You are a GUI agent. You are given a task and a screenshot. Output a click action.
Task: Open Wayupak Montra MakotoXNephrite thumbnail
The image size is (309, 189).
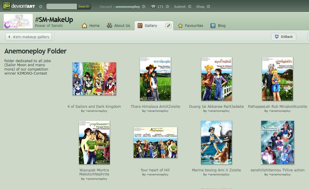[x=94, y=142]
